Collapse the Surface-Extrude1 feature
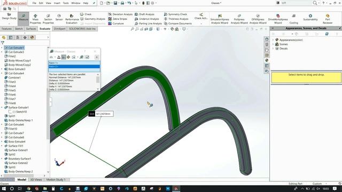The image size is (342, 192). click(x=2, y=107)
